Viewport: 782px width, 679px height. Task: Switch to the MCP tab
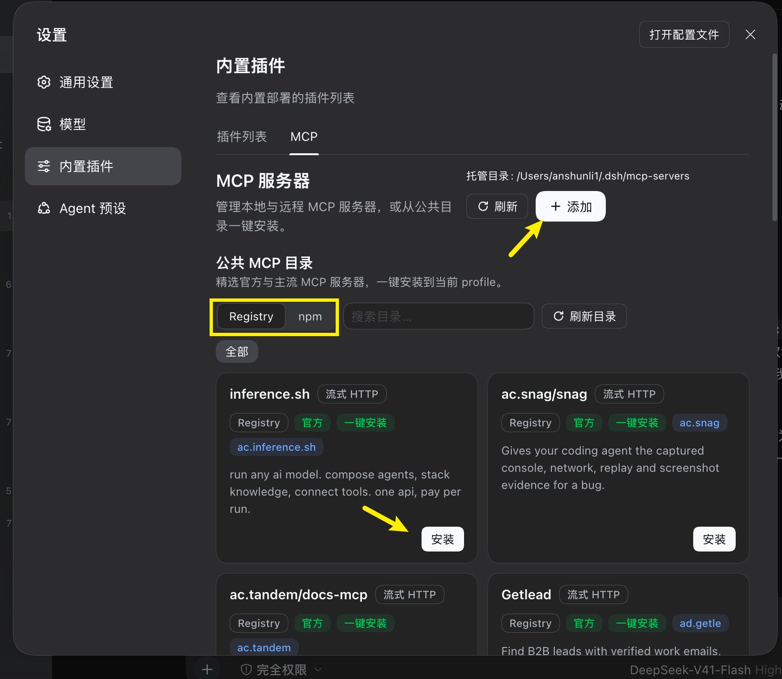click(x=304, y=137)
